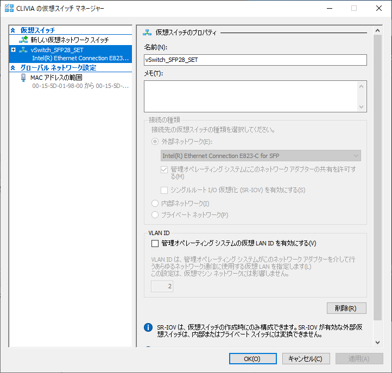This screenshot has height=373, width=392.
Task: Open the Intel Ethernet Connection E823-C adapter dropdown
Action: tap(261, 156)
